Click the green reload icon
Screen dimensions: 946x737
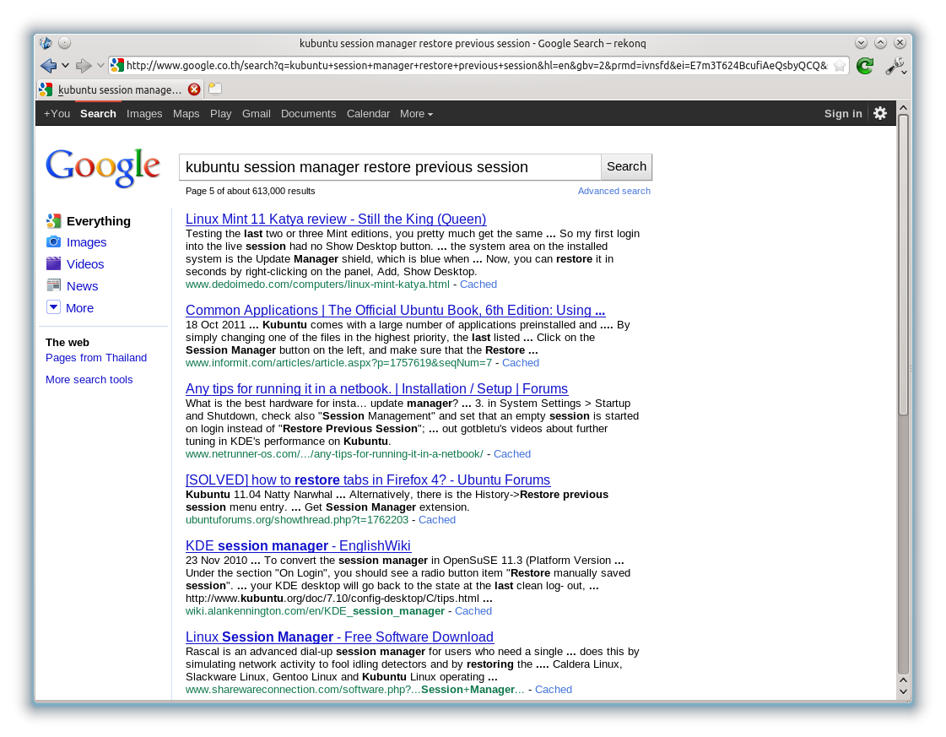tap(865, 66)
